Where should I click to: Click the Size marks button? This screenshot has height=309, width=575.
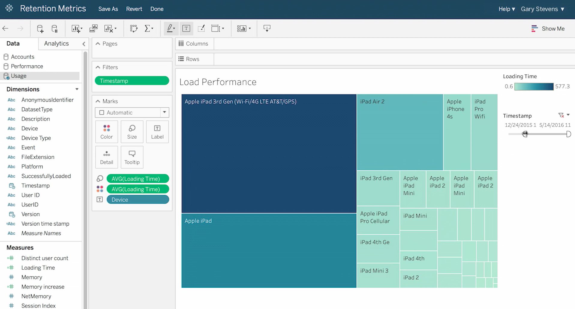click(x=132, y=132)
